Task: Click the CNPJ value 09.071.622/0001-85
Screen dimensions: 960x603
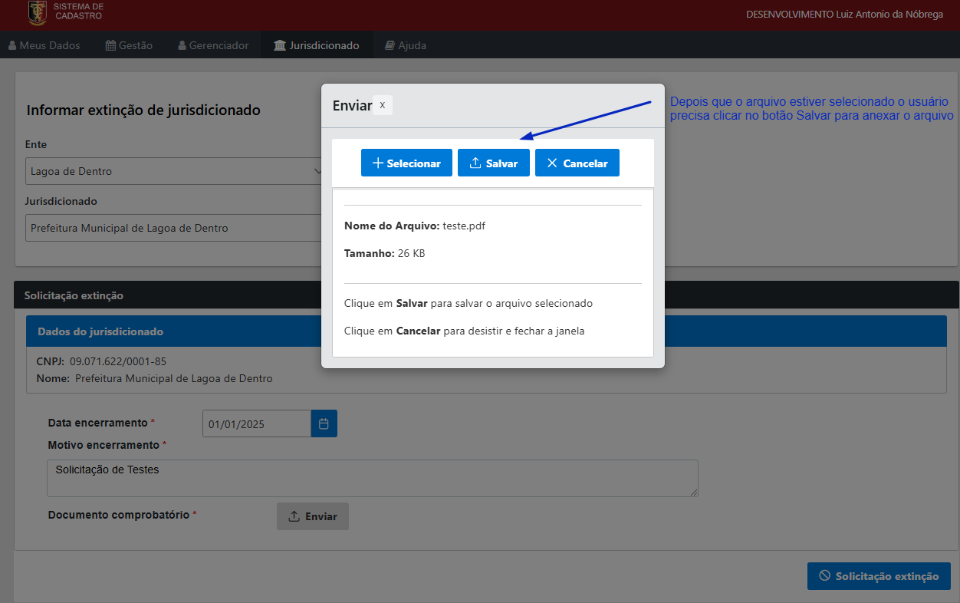Action: [118, 361]
